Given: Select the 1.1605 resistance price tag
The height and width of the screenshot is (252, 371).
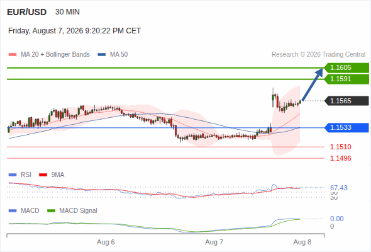Looking at the screenshot, I should pos(346,68).
